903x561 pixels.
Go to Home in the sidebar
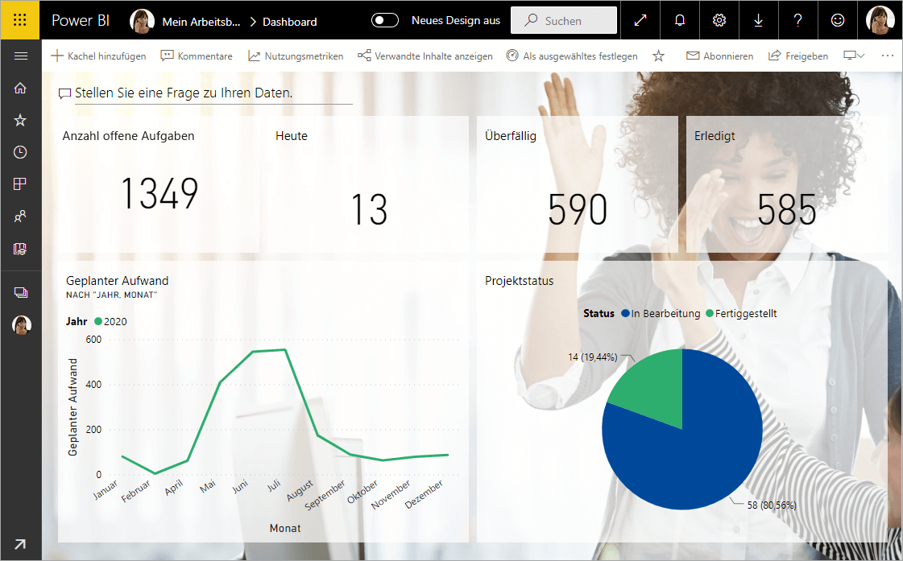[x=20, y=88]
